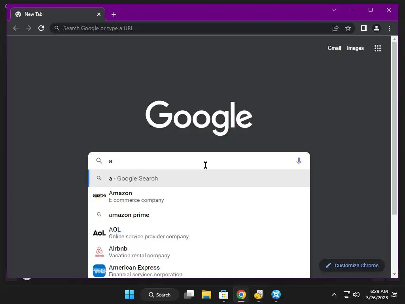Click the scrollbar down arrow
This screenshot has height=304, width=405.
pyautogui.click(x=394, y=274)
